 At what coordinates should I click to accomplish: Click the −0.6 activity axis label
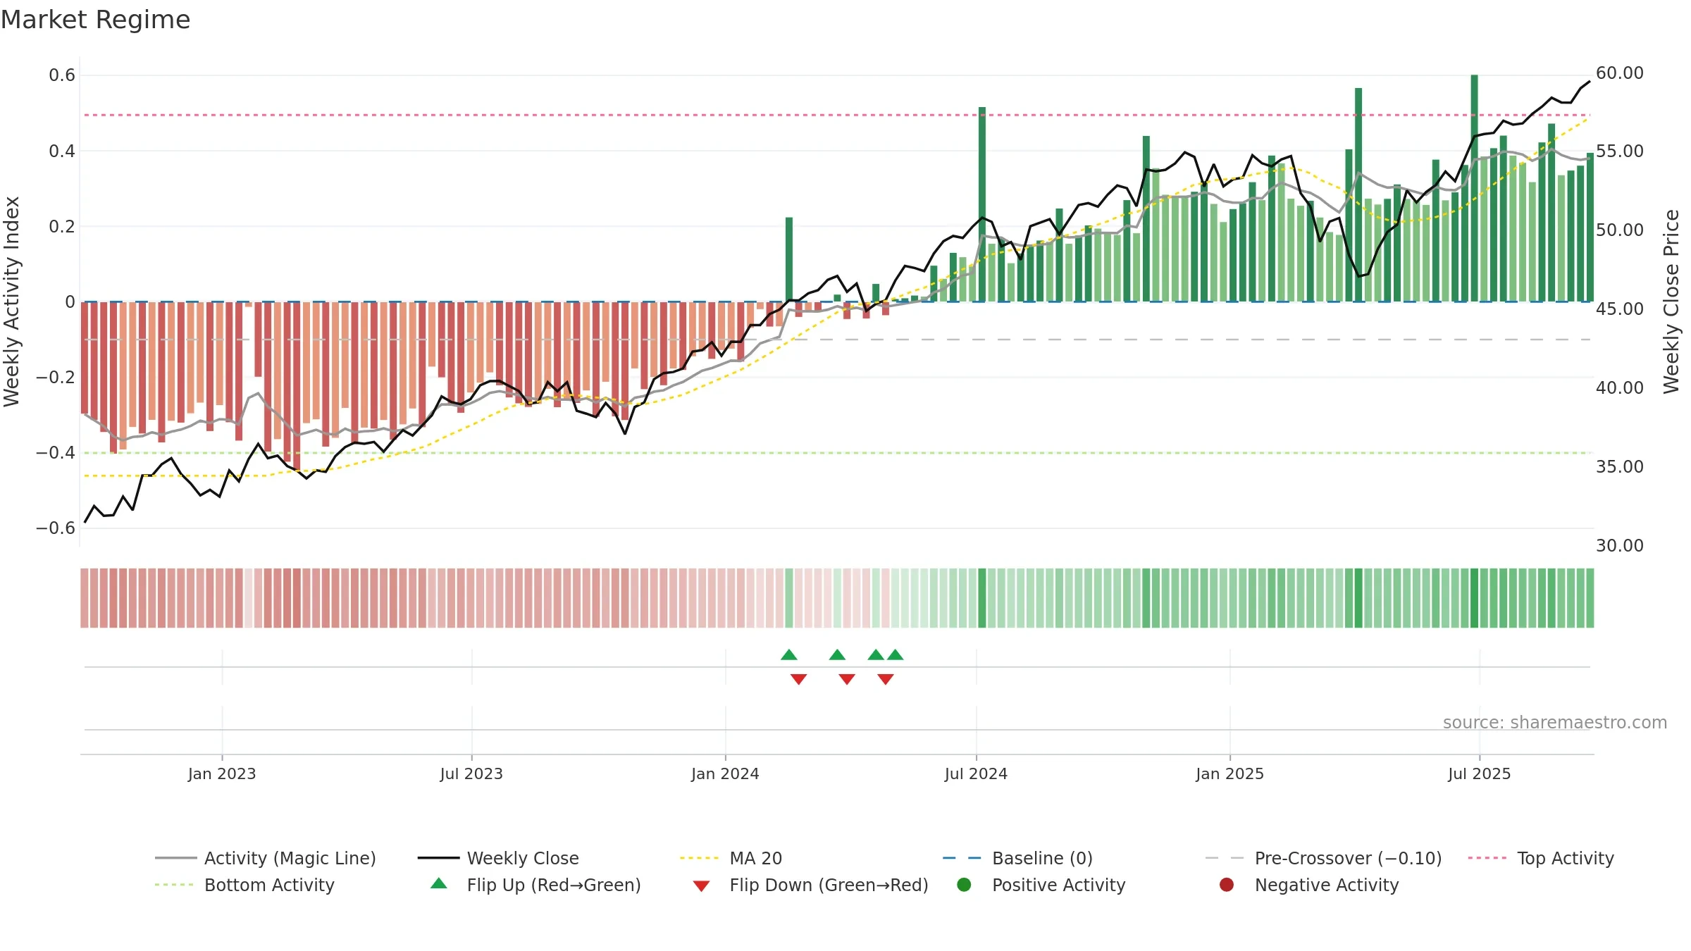coord(56,528)
